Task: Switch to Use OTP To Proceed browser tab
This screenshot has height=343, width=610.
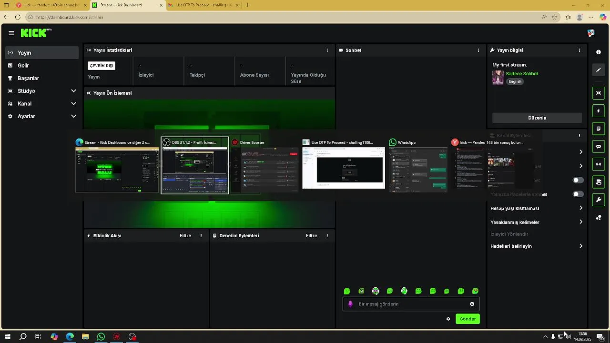Action: coord(203,5)
